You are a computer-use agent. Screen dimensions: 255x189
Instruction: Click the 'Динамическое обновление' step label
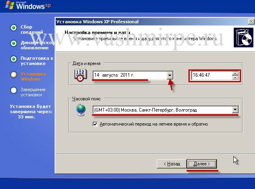point(37,45)
